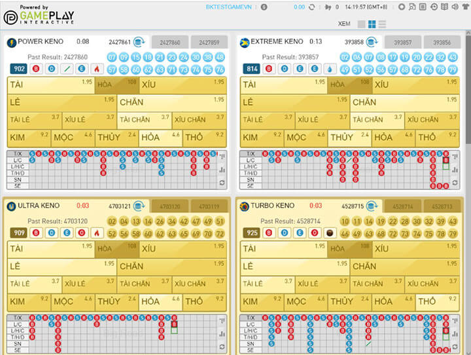The image size is (471, 355).
Task: Bet on KIM in Power Keno
Action: point(29,138)
